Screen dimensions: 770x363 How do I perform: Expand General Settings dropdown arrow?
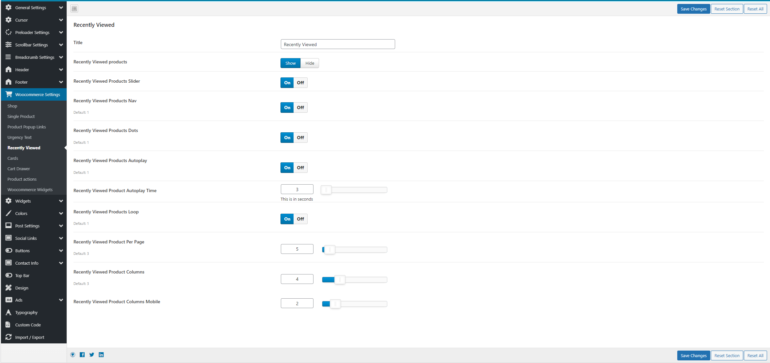(61, 8)
